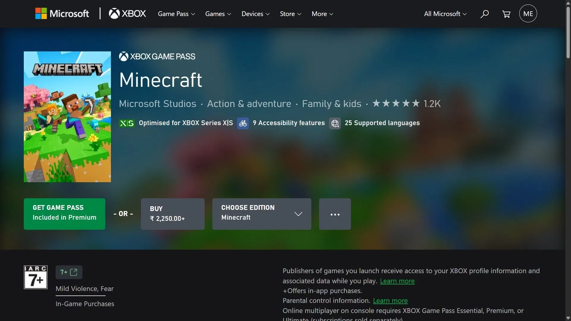Viewport: 571px width, 321px height.
Task: Open the search magnifier icon
Action: coord(484,14)
